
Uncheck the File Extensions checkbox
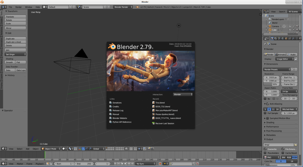(283, 149)
